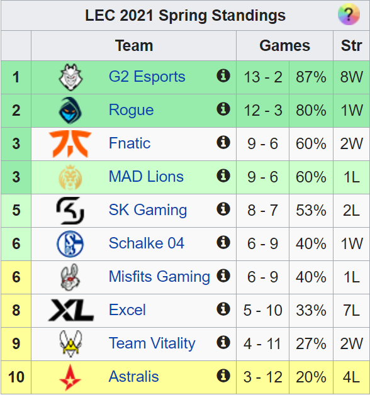Open the G2 Esports team link
The width and height of the screenshot is (370, 395).
coord(147,77)
